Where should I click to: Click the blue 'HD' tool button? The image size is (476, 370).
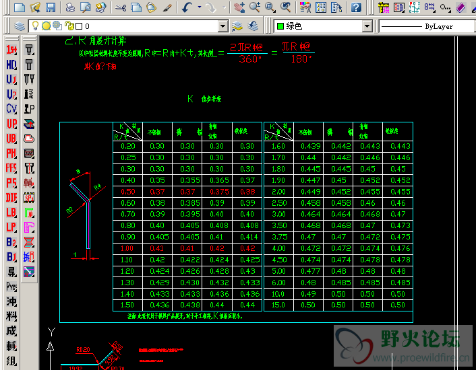[x=11, y=65]
